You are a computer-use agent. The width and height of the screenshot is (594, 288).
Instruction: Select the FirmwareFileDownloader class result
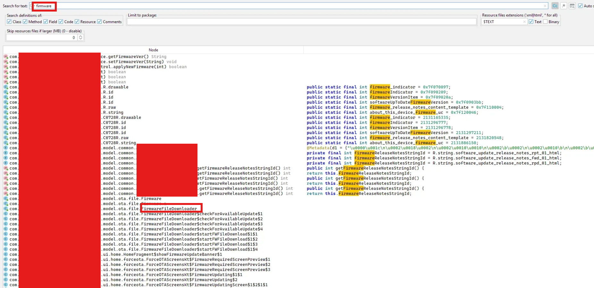169,209
